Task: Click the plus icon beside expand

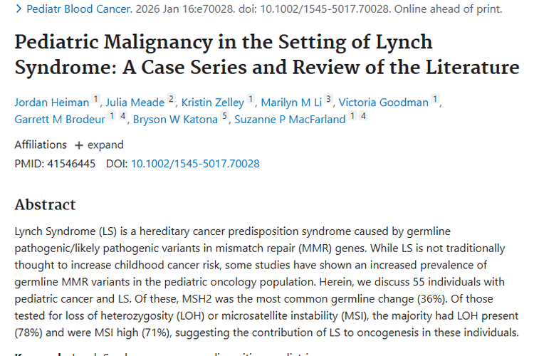Action: click(x=80, y=145)
